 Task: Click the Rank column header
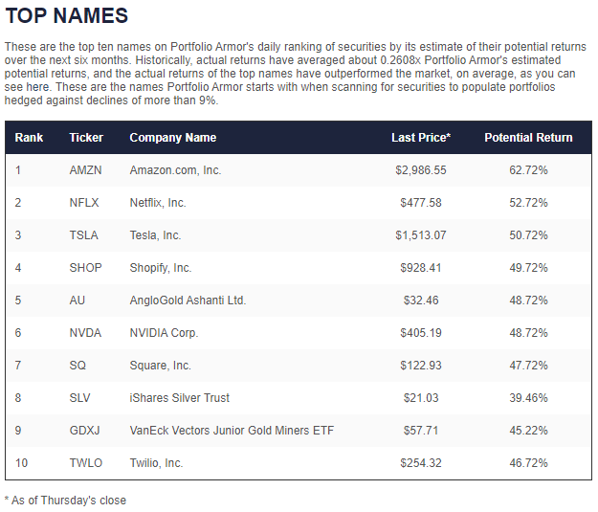coord(29,137)
